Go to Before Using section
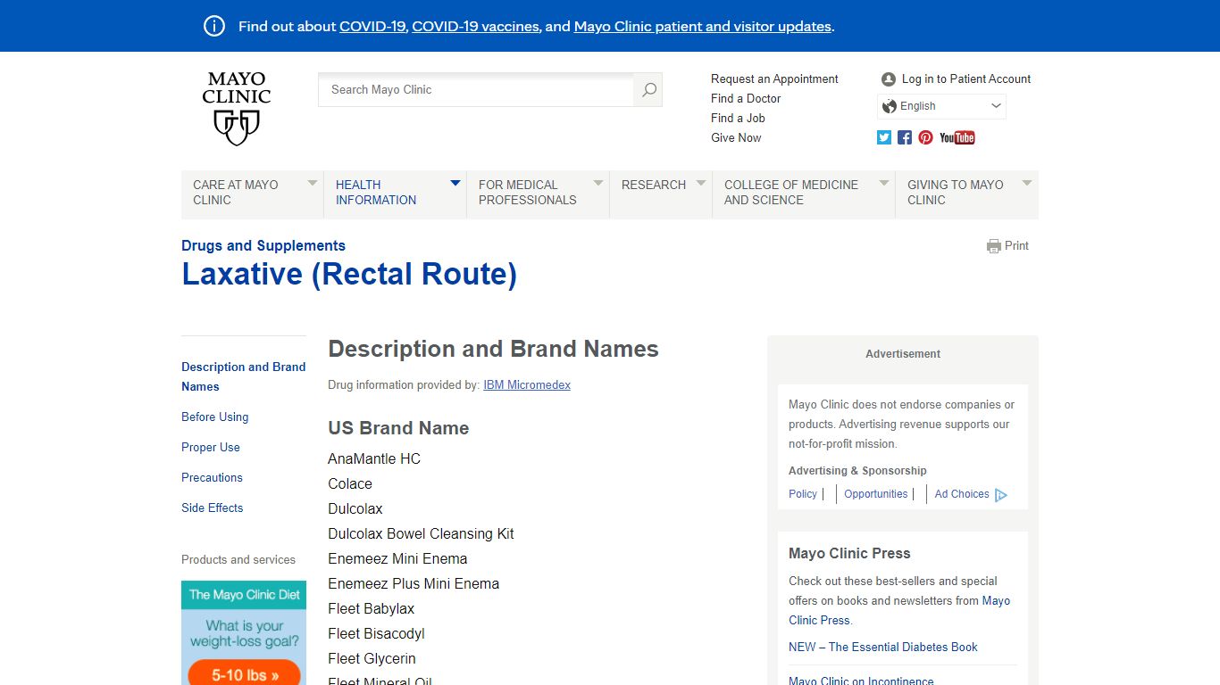1220x685 pixels. [x=215, y=417]
